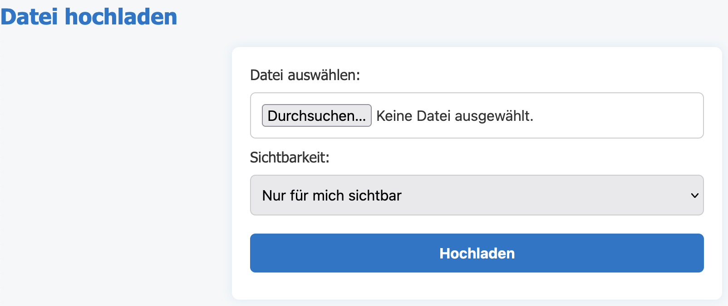Choose a file via the Durchsuchen... control

[x=316, y=115]
